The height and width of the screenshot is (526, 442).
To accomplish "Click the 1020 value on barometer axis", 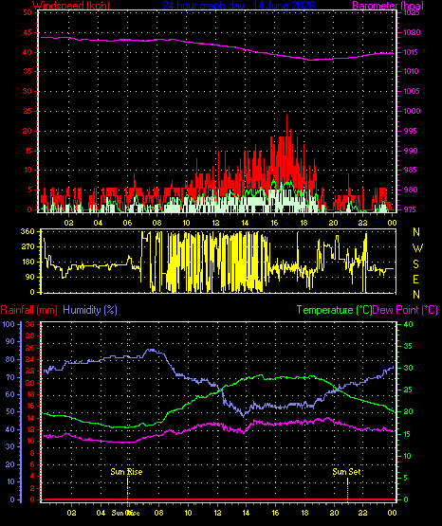I will point(412,32).
